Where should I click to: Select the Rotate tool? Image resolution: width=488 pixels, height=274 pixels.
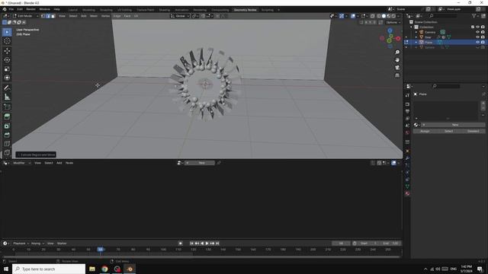[x=7, y=60]
